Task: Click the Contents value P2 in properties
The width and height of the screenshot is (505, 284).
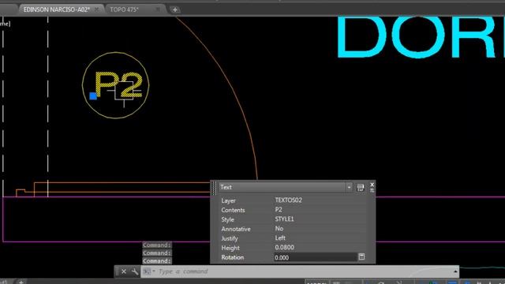Action: pos(279,210)
